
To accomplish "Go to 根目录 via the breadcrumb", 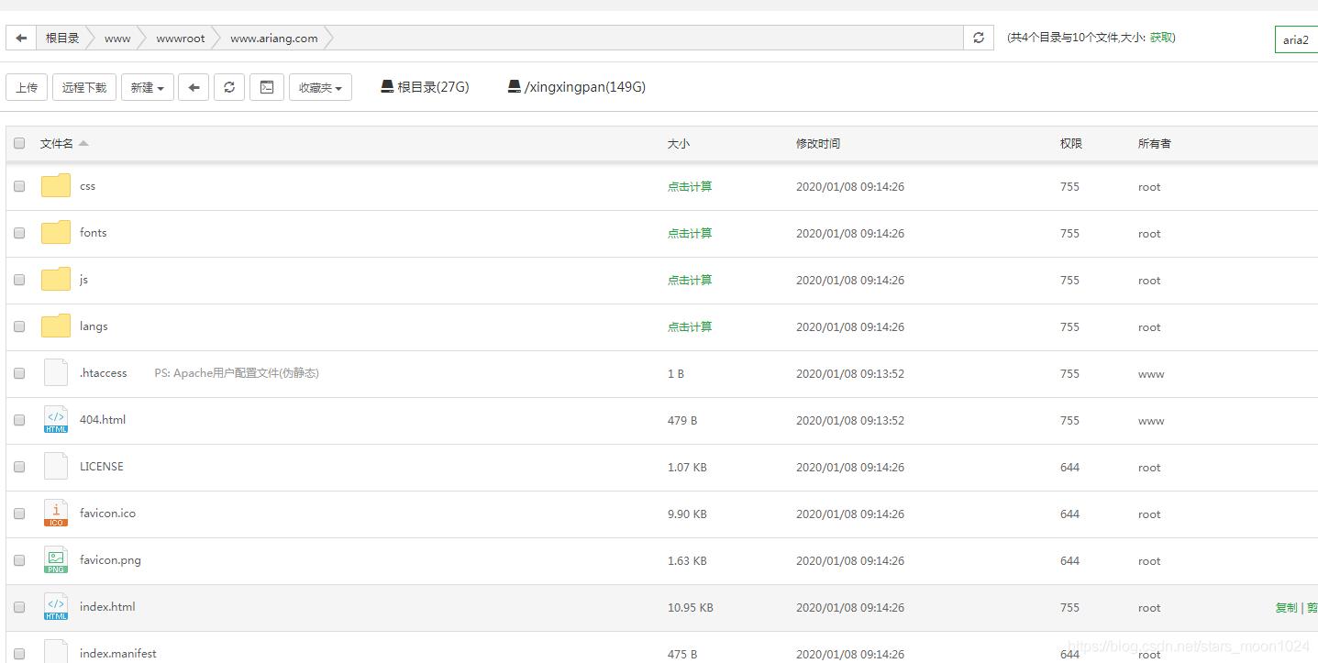I will coord(61,38).
